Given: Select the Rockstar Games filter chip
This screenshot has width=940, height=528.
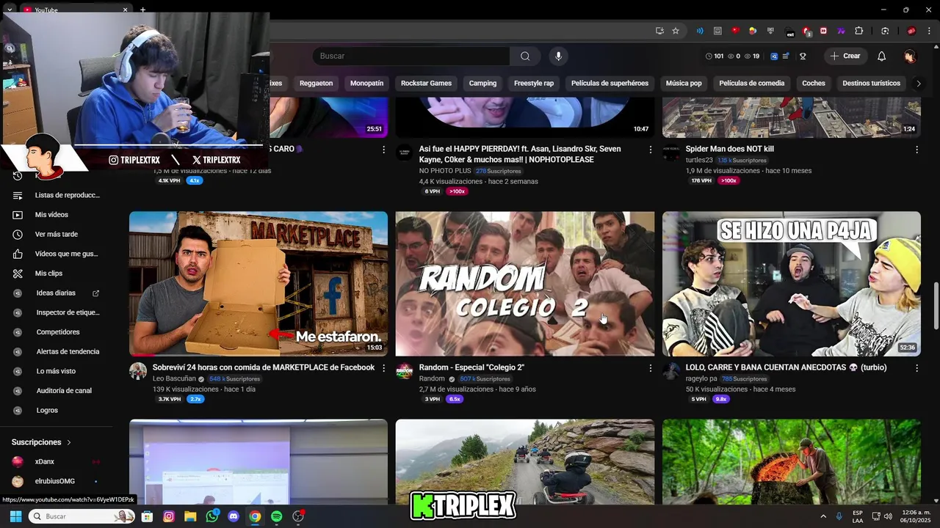Looking at the screenshot, I should [426, 84].
